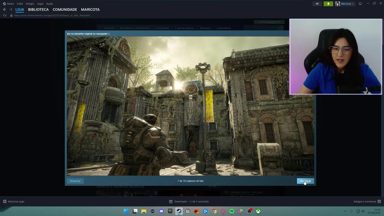Screen dimensions: 384x216
Task: Open File Explorer from the taskbar
Action: (144, 211)
